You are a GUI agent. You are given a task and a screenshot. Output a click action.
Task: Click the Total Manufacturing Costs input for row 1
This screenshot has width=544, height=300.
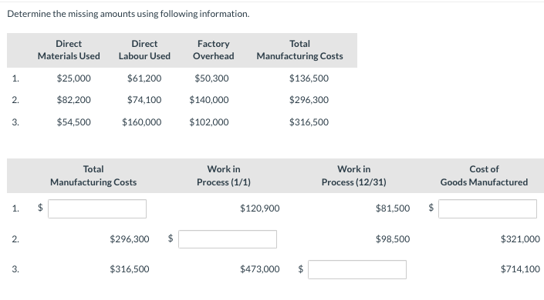[97, 208]
